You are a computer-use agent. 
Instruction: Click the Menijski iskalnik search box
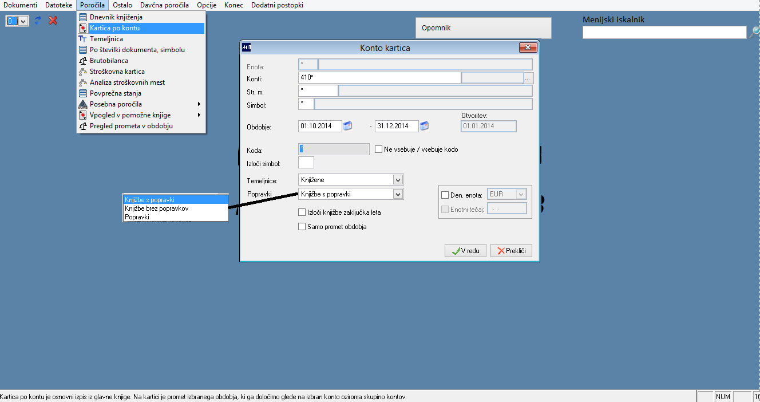[664, 33]
